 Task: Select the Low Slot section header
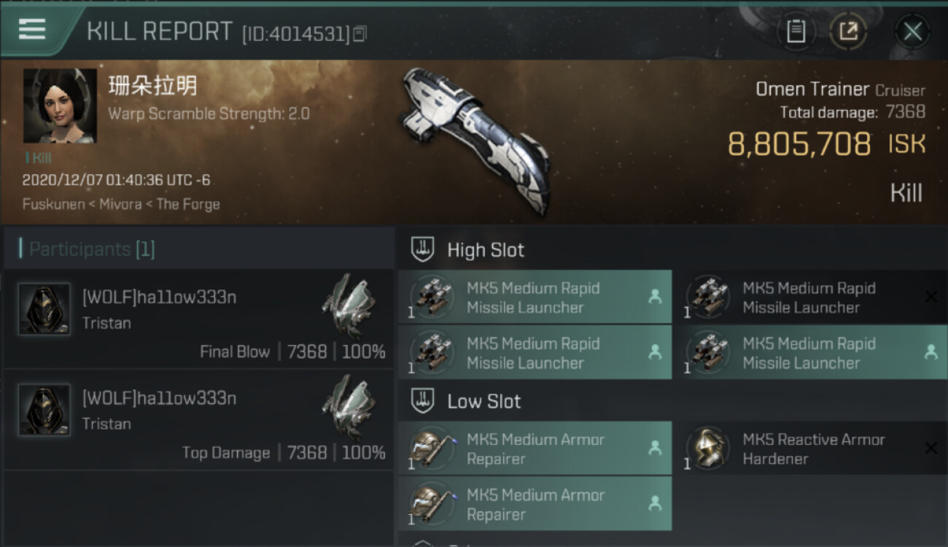[x=483, y=402]
